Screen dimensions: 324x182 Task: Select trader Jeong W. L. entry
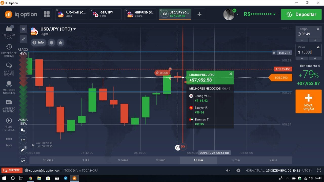tap(210, 98)
